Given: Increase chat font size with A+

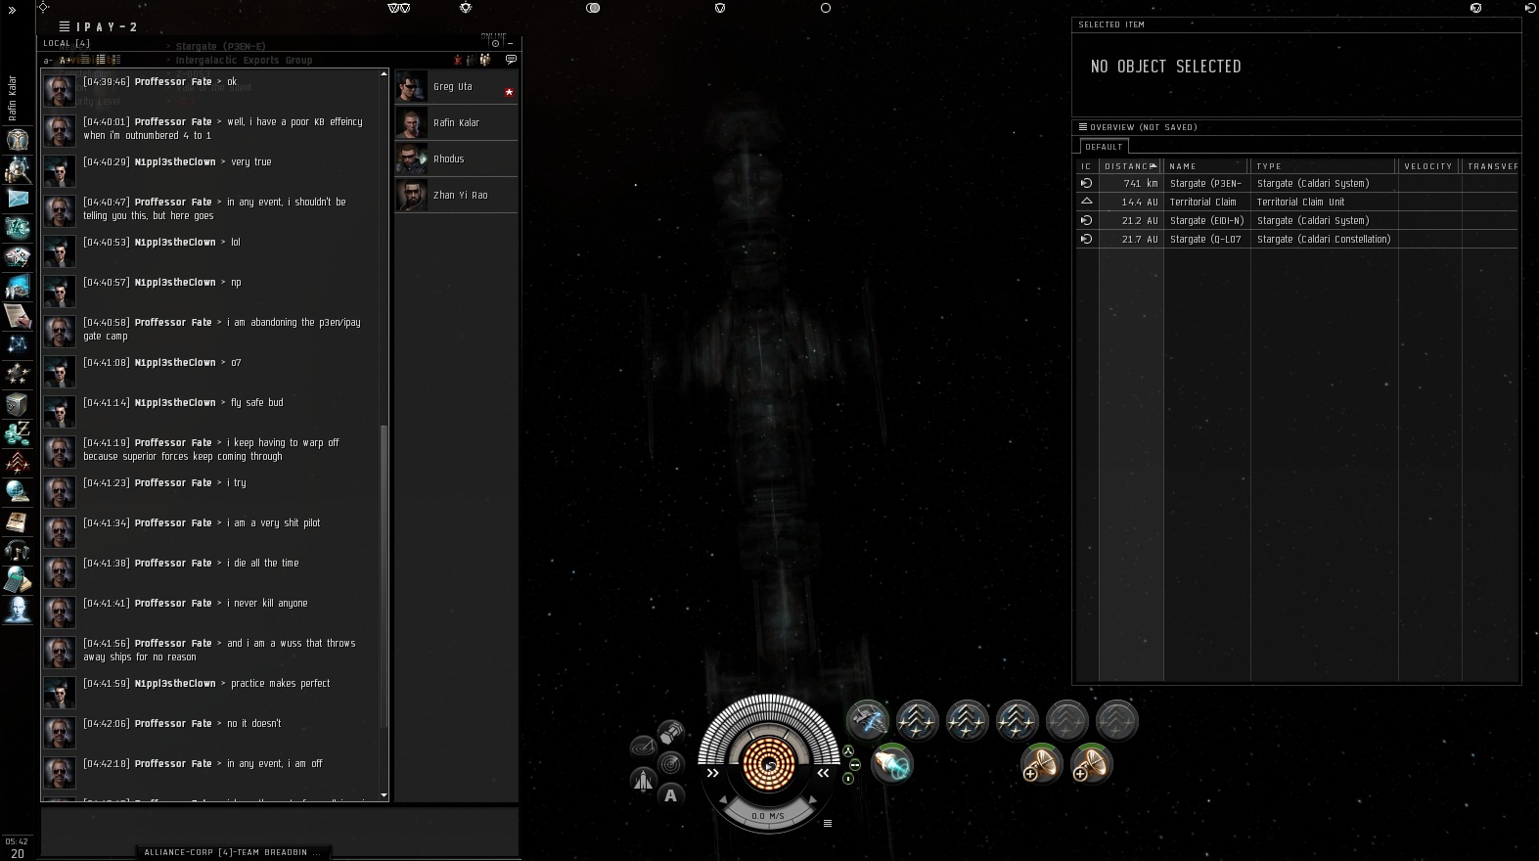Looking at the screenshot, I should tap(66, 60).
